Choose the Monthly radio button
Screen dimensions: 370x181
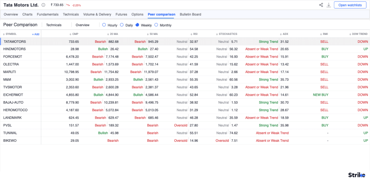tap(156, 25)
